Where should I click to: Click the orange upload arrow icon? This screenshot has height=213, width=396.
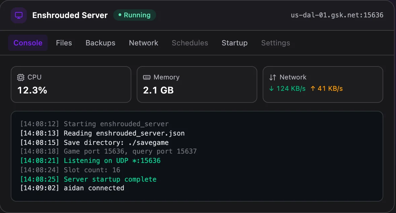313,88
